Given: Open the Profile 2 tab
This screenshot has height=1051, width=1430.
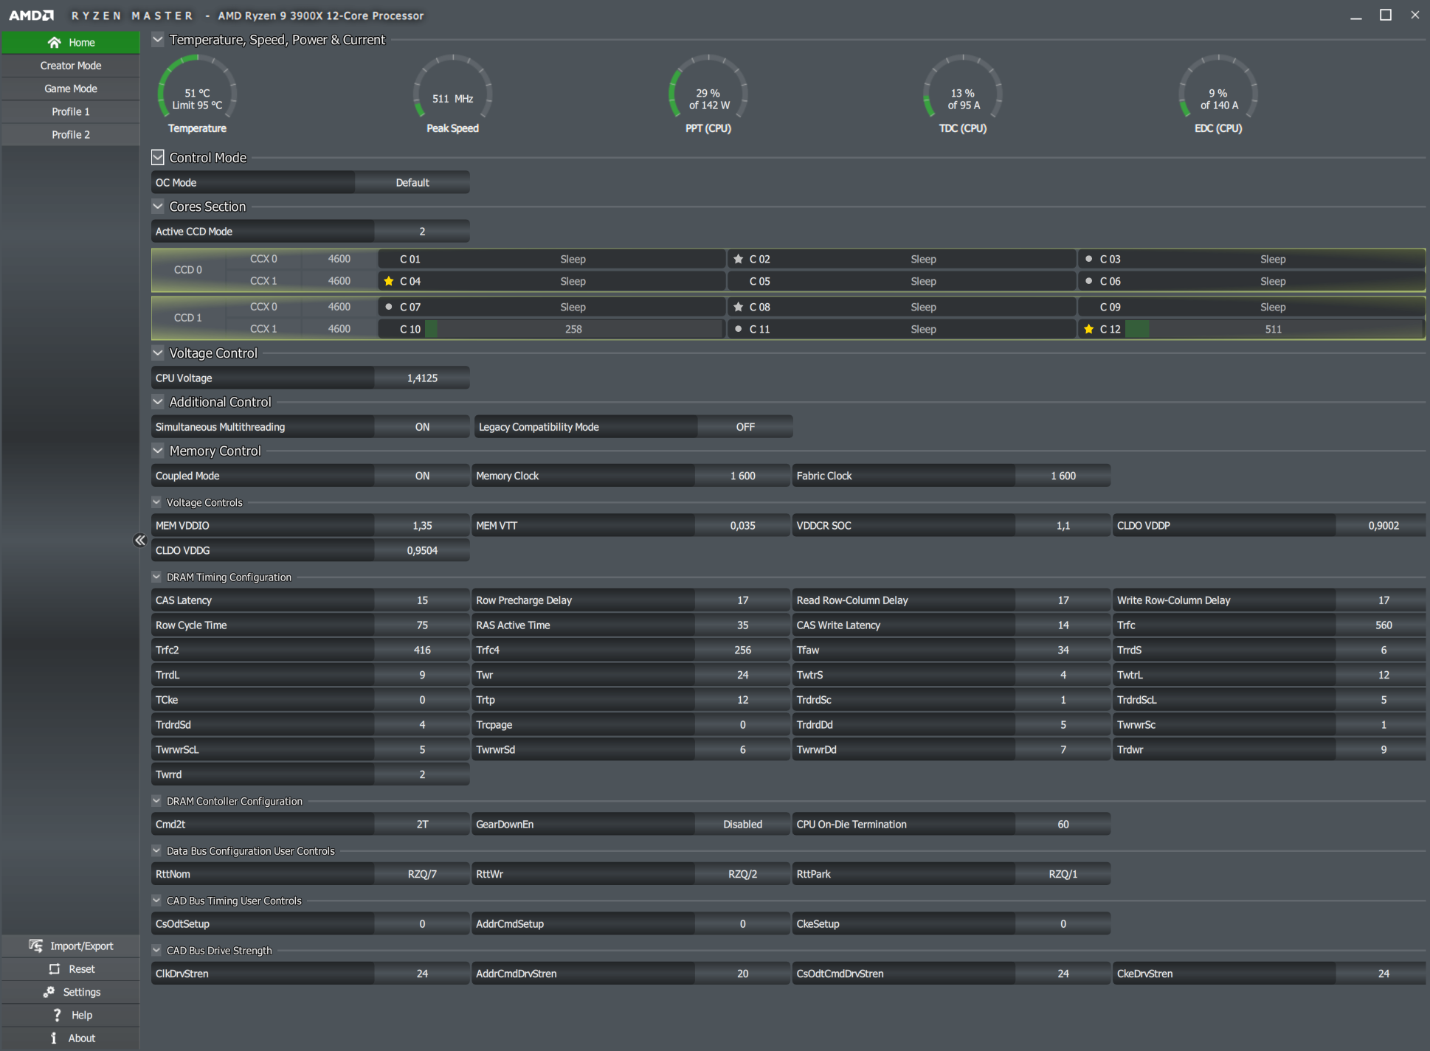Looking at the screenshot, I should [x=71, y=135].
